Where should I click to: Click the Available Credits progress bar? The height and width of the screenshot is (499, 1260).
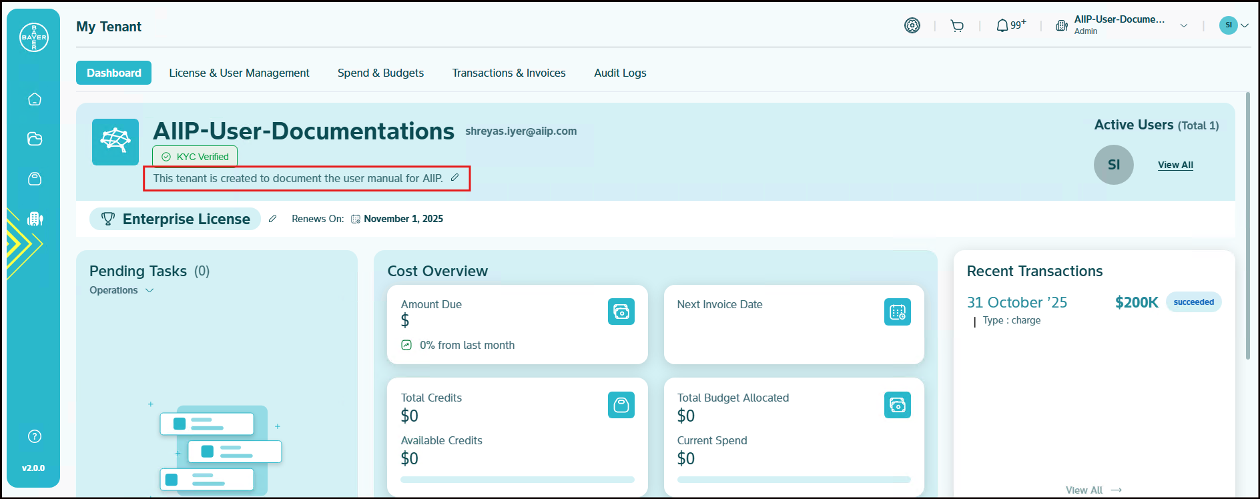click(517, 479)
